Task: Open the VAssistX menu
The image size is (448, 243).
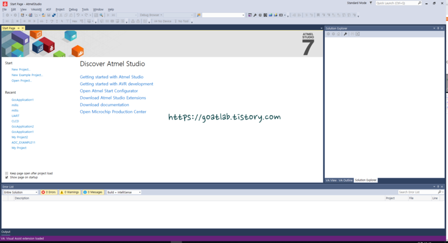Action: point(36,9)
